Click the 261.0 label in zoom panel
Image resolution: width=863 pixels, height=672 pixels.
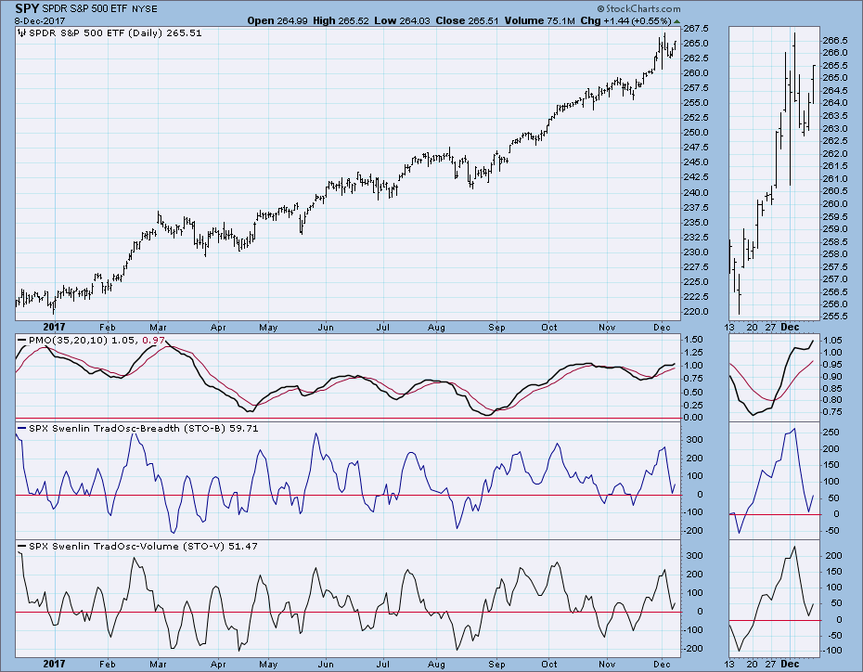(x=835, y=179)
